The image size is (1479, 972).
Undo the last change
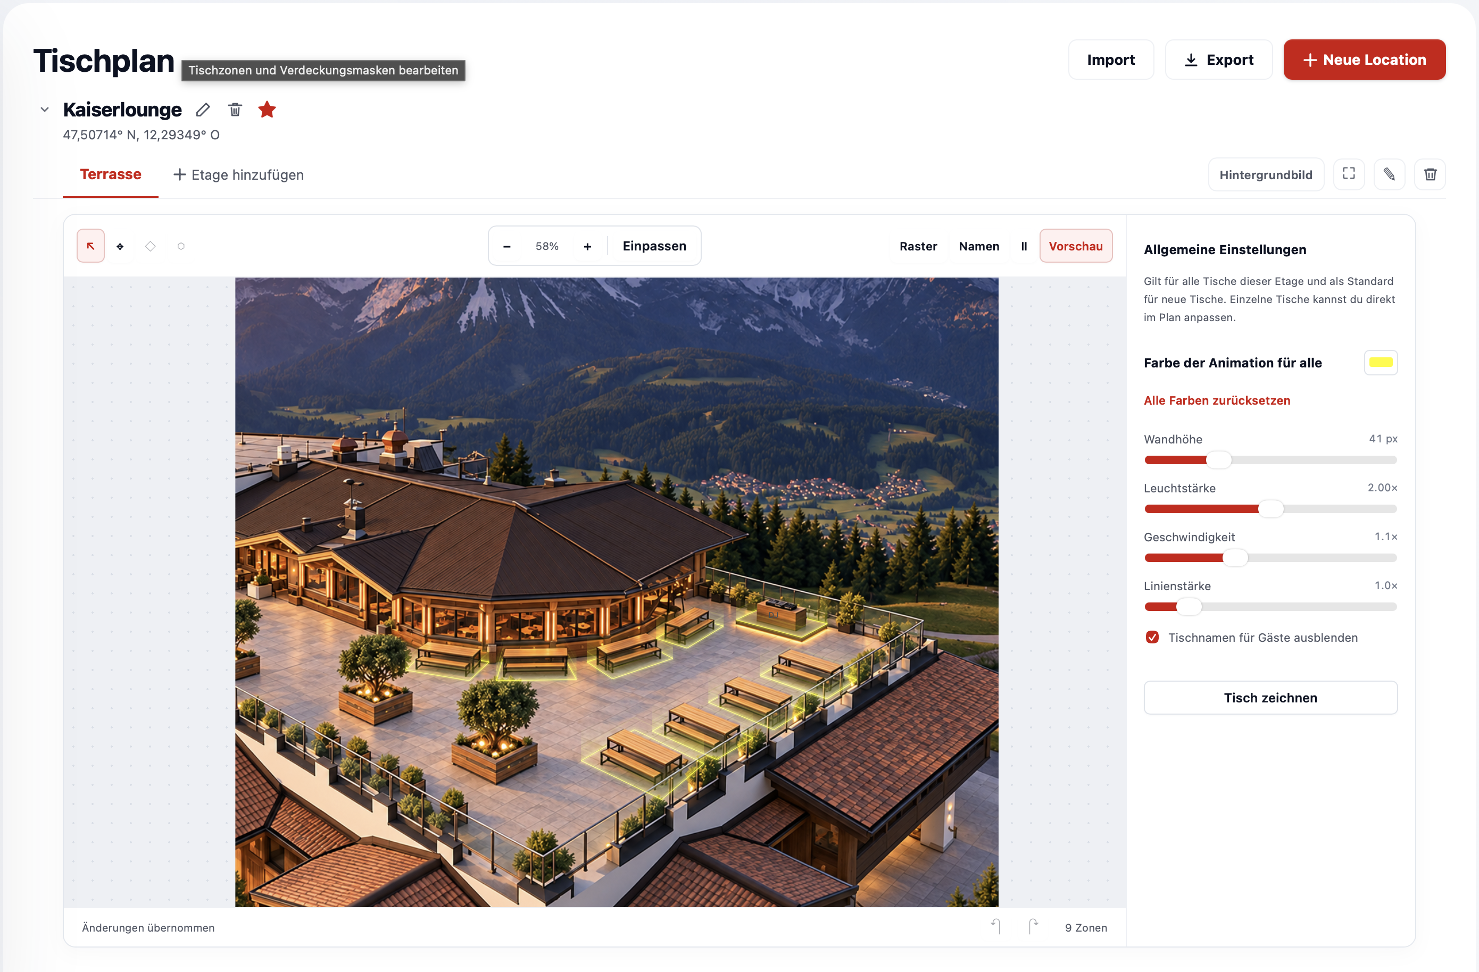click(995, 927)
